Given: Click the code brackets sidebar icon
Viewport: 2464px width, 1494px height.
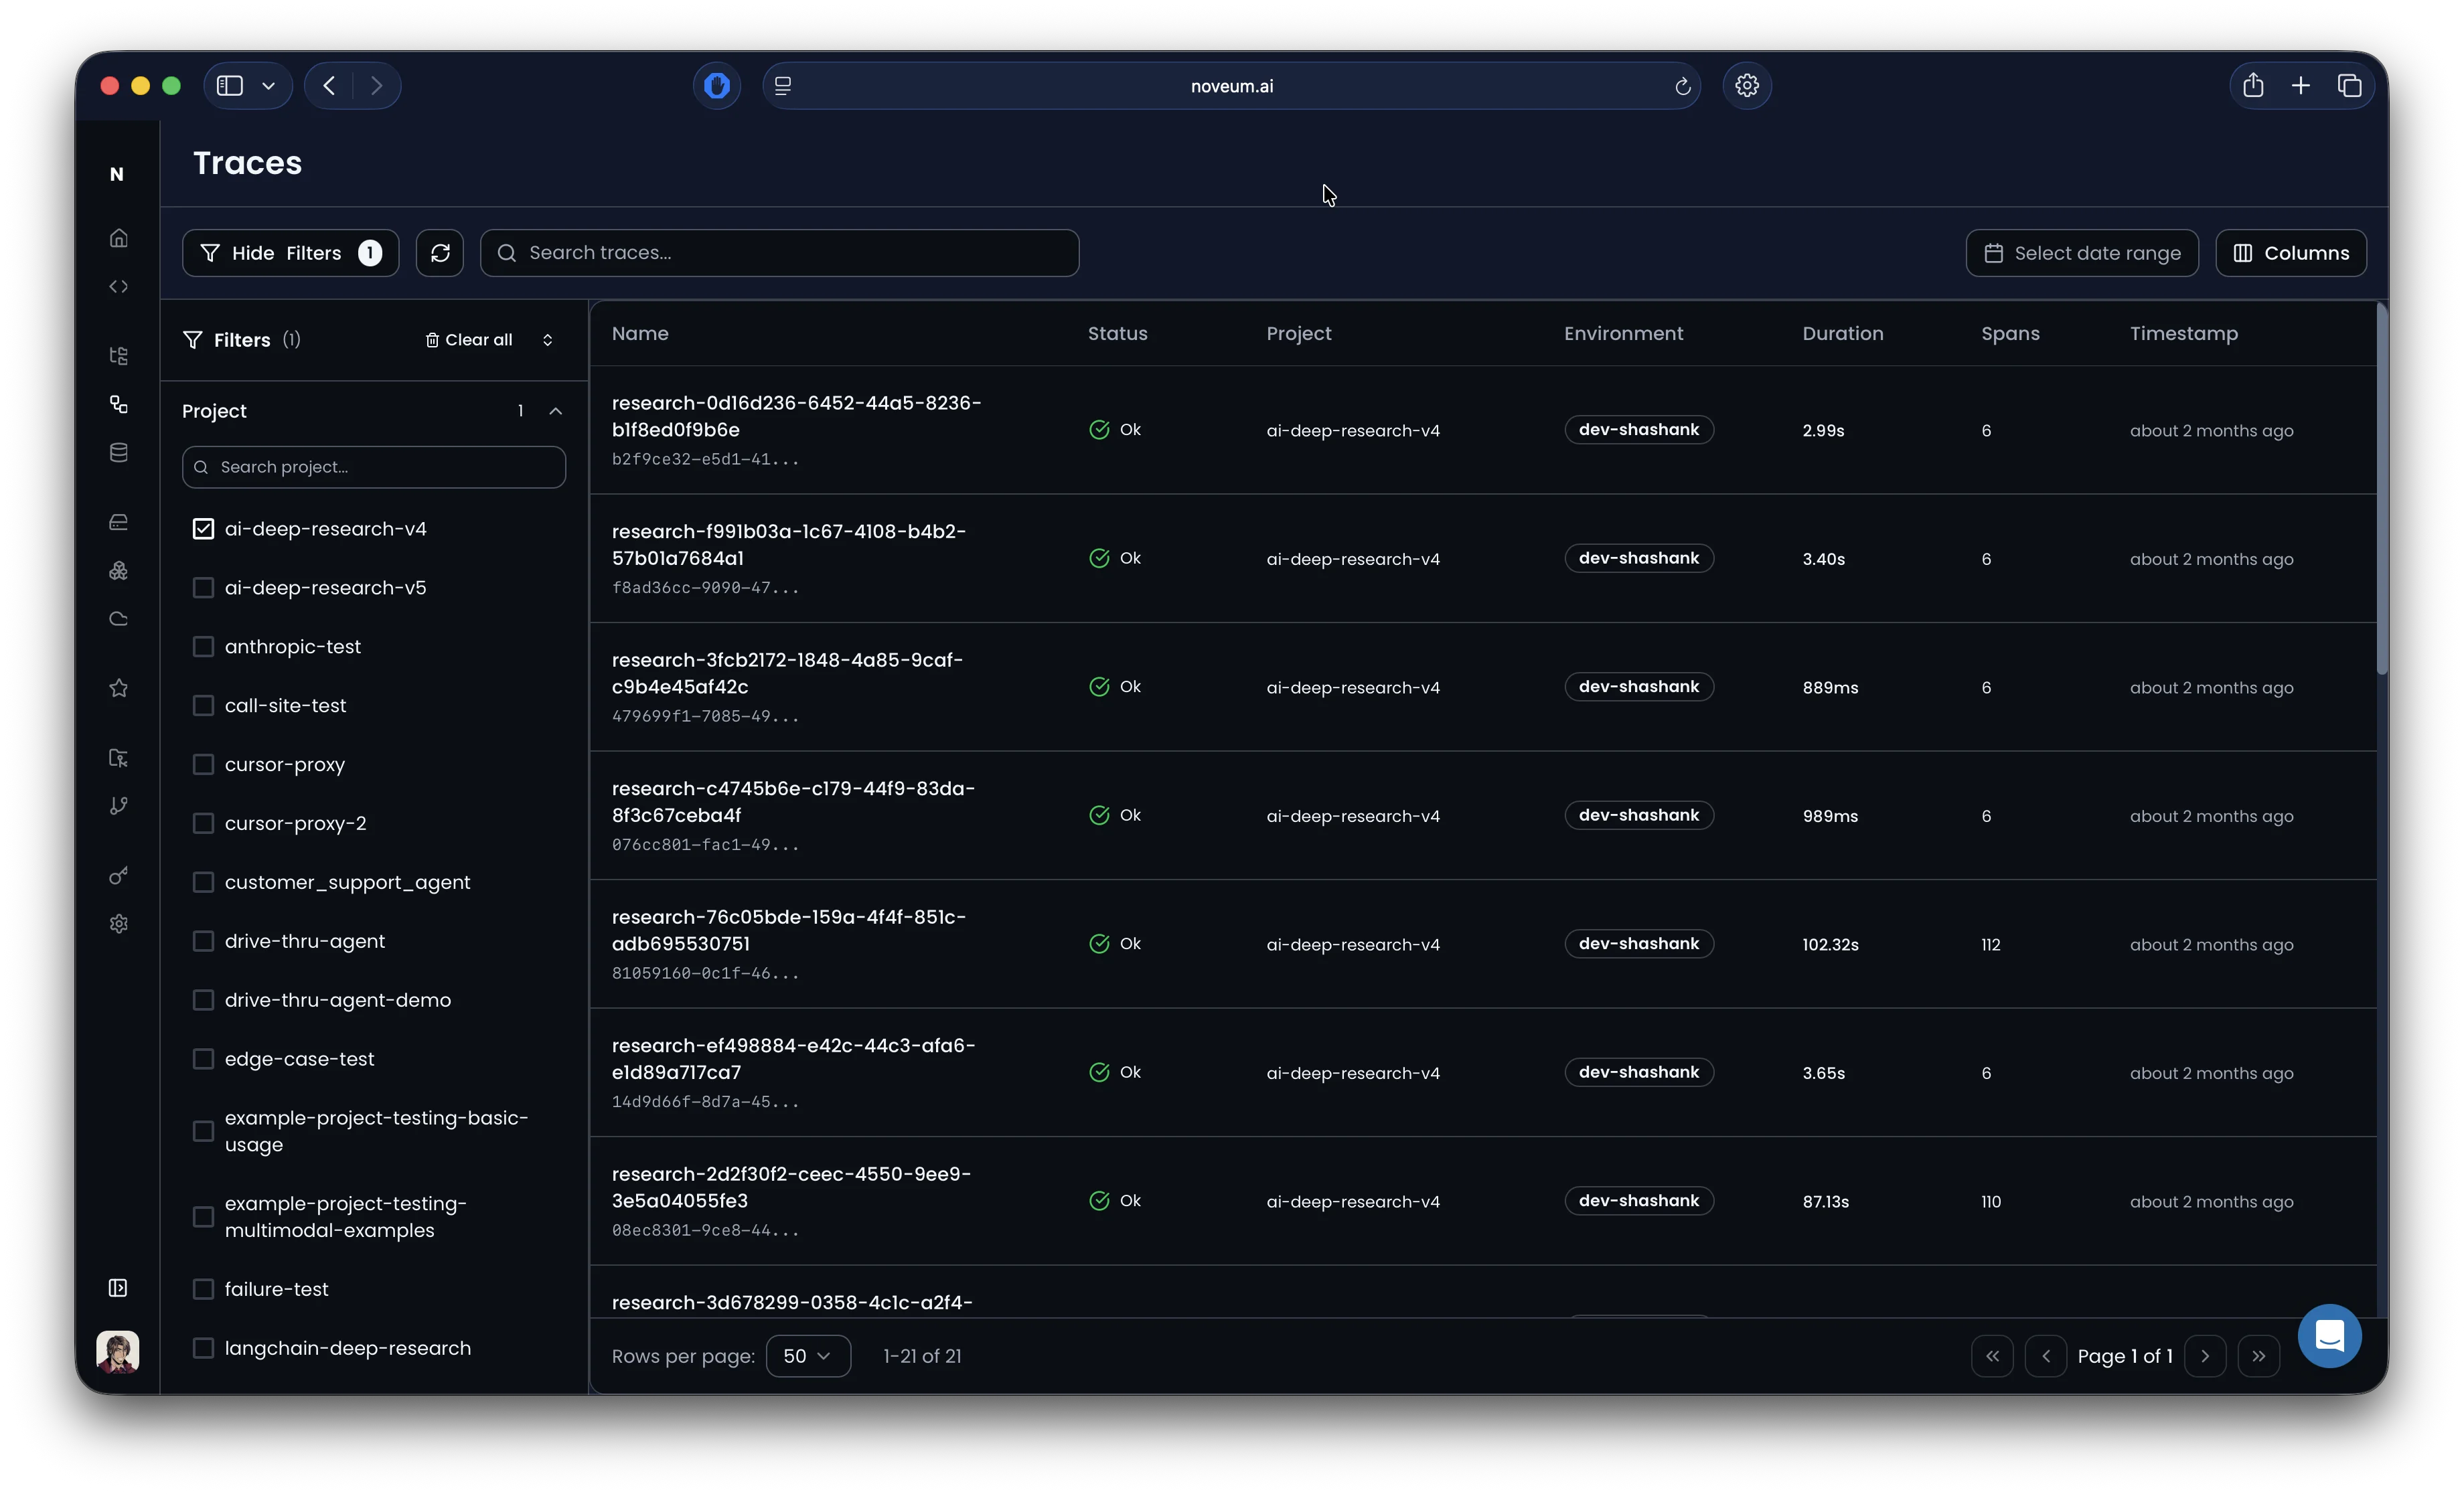Looking at the screenshot, I should [118, 287].
